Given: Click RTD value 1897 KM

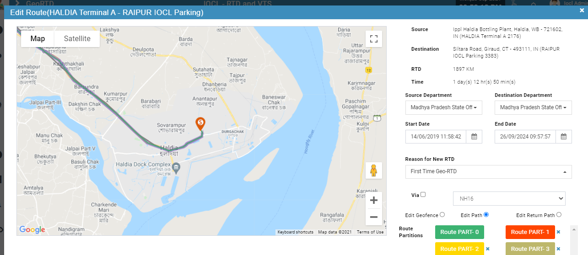Looking at the screenshot, I should click(463, 69).
